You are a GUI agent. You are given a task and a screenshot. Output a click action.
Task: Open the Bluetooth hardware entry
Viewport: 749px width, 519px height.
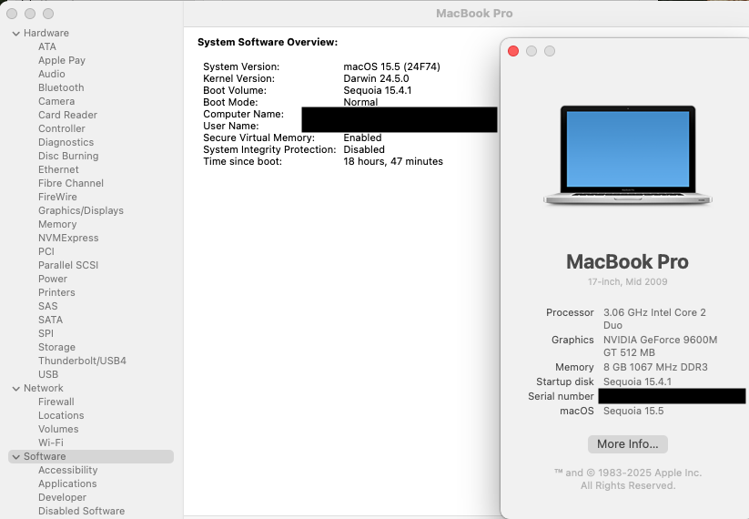[x=61, y=87]
